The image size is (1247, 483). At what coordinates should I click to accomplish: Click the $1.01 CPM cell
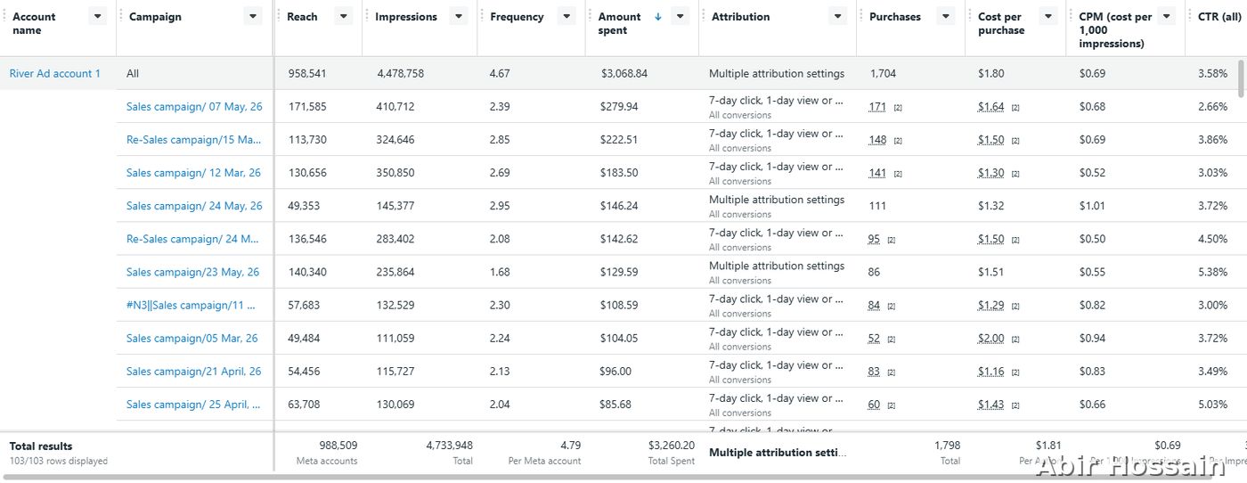(x=1092, y=206)
